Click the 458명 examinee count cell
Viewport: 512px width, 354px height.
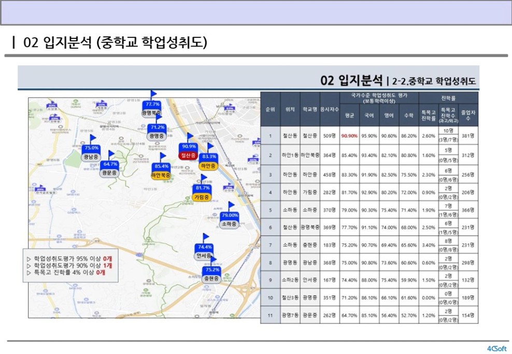330,175
